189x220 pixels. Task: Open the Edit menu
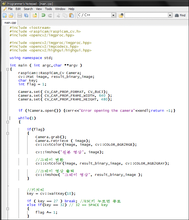18,9
